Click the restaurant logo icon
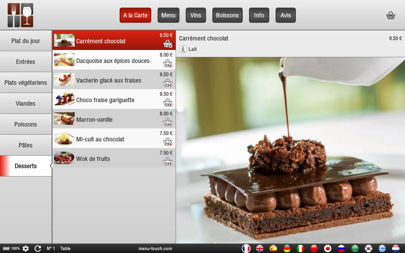 tap(21, 15)
